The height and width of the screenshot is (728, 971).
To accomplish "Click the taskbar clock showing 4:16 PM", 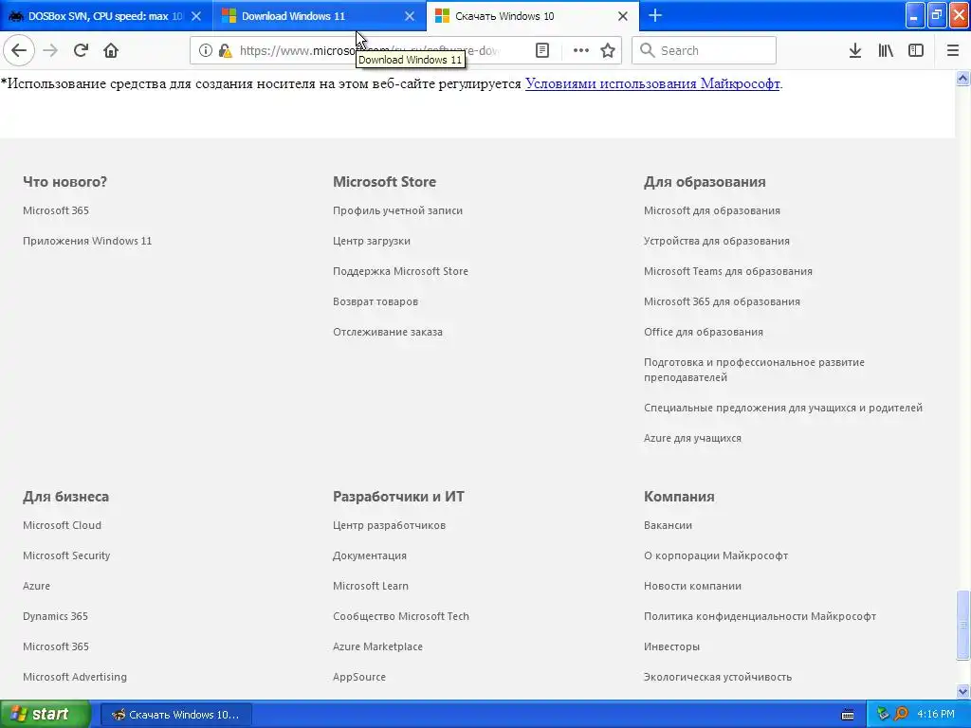I will point(936,714).
